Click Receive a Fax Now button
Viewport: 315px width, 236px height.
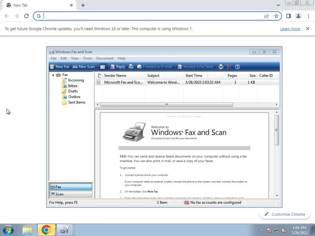pos(195,67)
